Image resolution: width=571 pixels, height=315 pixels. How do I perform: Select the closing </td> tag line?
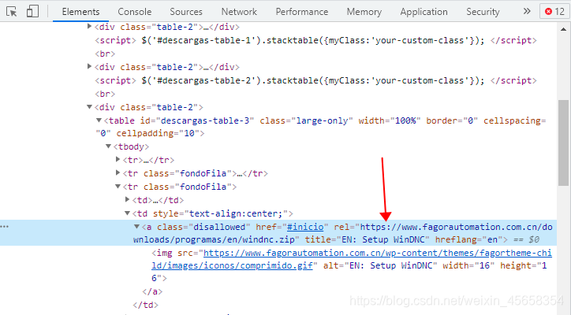pos(146,305)
